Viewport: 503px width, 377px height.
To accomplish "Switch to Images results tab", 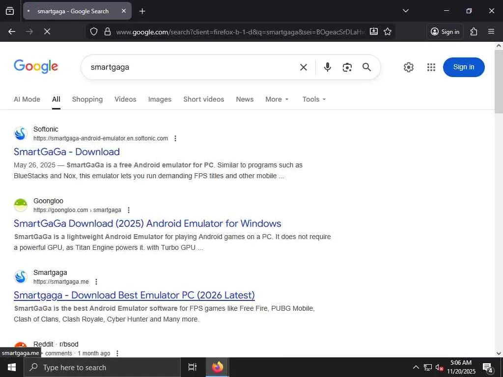I will pos(160,99).
